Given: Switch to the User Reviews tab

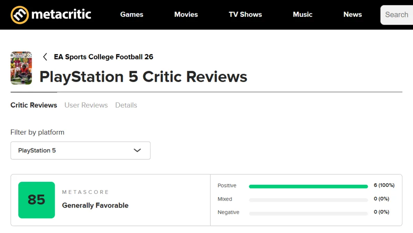Looking at the screenshot, I should (86, 105).
